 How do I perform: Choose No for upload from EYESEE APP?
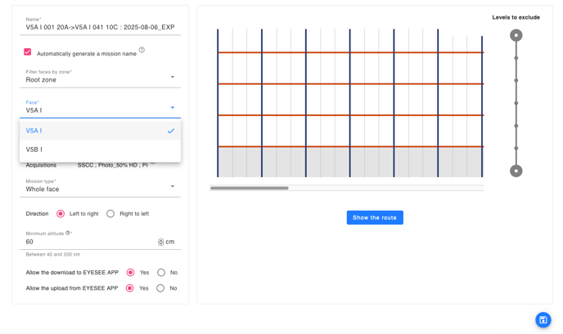click(160, 288)
